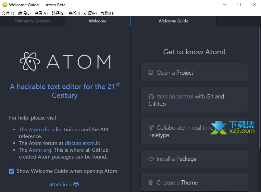The image size is (261, 192).
Task: Open the 选择(S) menu
Action: pos(58,13)
